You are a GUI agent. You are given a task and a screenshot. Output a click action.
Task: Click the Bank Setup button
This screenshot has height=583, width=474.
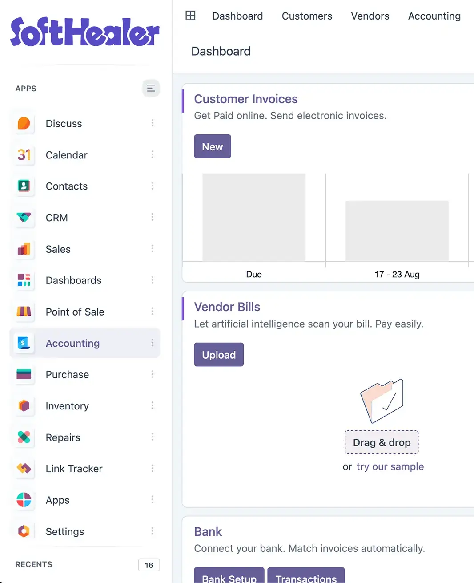[x=229, y=575]
